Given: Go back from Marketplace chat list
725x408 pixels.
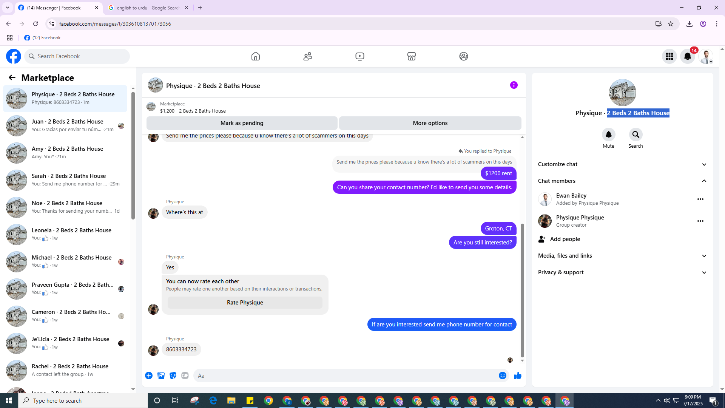Looking at the screenshot, I should (12, 77).
